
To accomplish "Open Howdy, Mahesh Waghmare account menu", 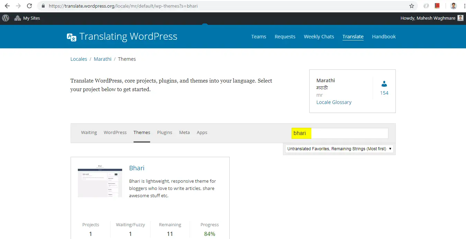I will pyautogui.click(x=432, y=18).
